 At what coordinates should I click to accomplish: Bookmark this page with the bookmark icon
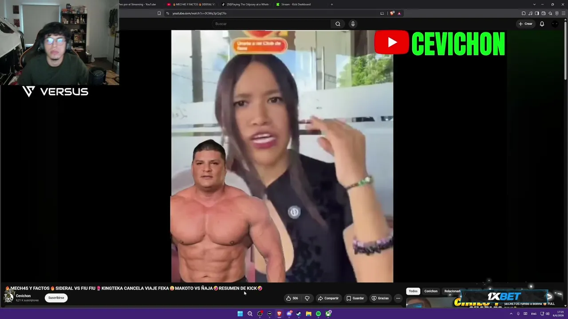coord(159,13)
